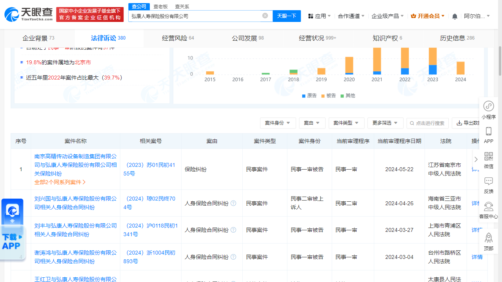Click the 2022 bar in the chart

pos(405,61)
